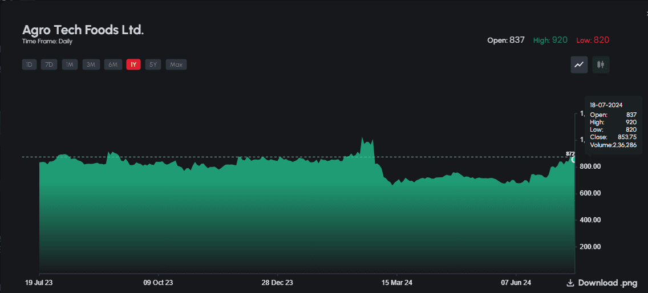This screenshot has height=293, width=648.
Task: Click the current price marker dot
Action: (574, 160)
